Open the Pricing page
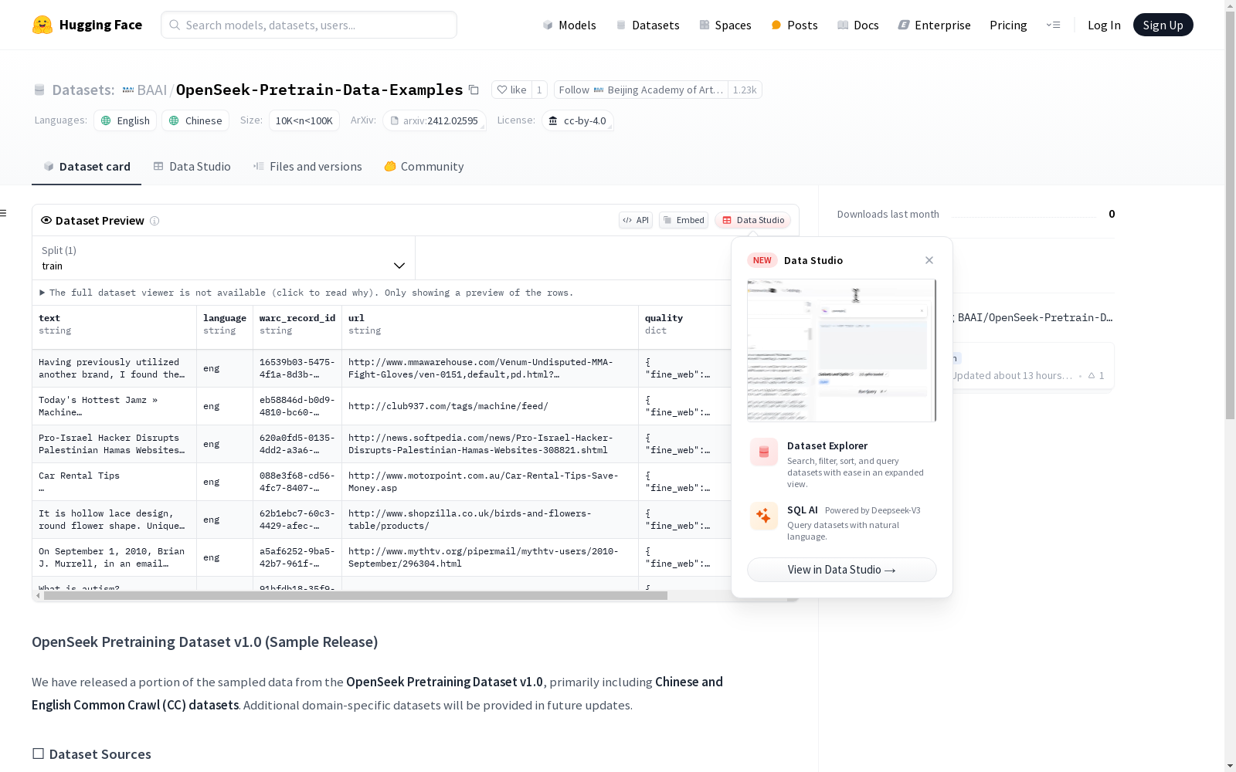The width and height of the screenshot is (1236, 772). (1008, 25)
